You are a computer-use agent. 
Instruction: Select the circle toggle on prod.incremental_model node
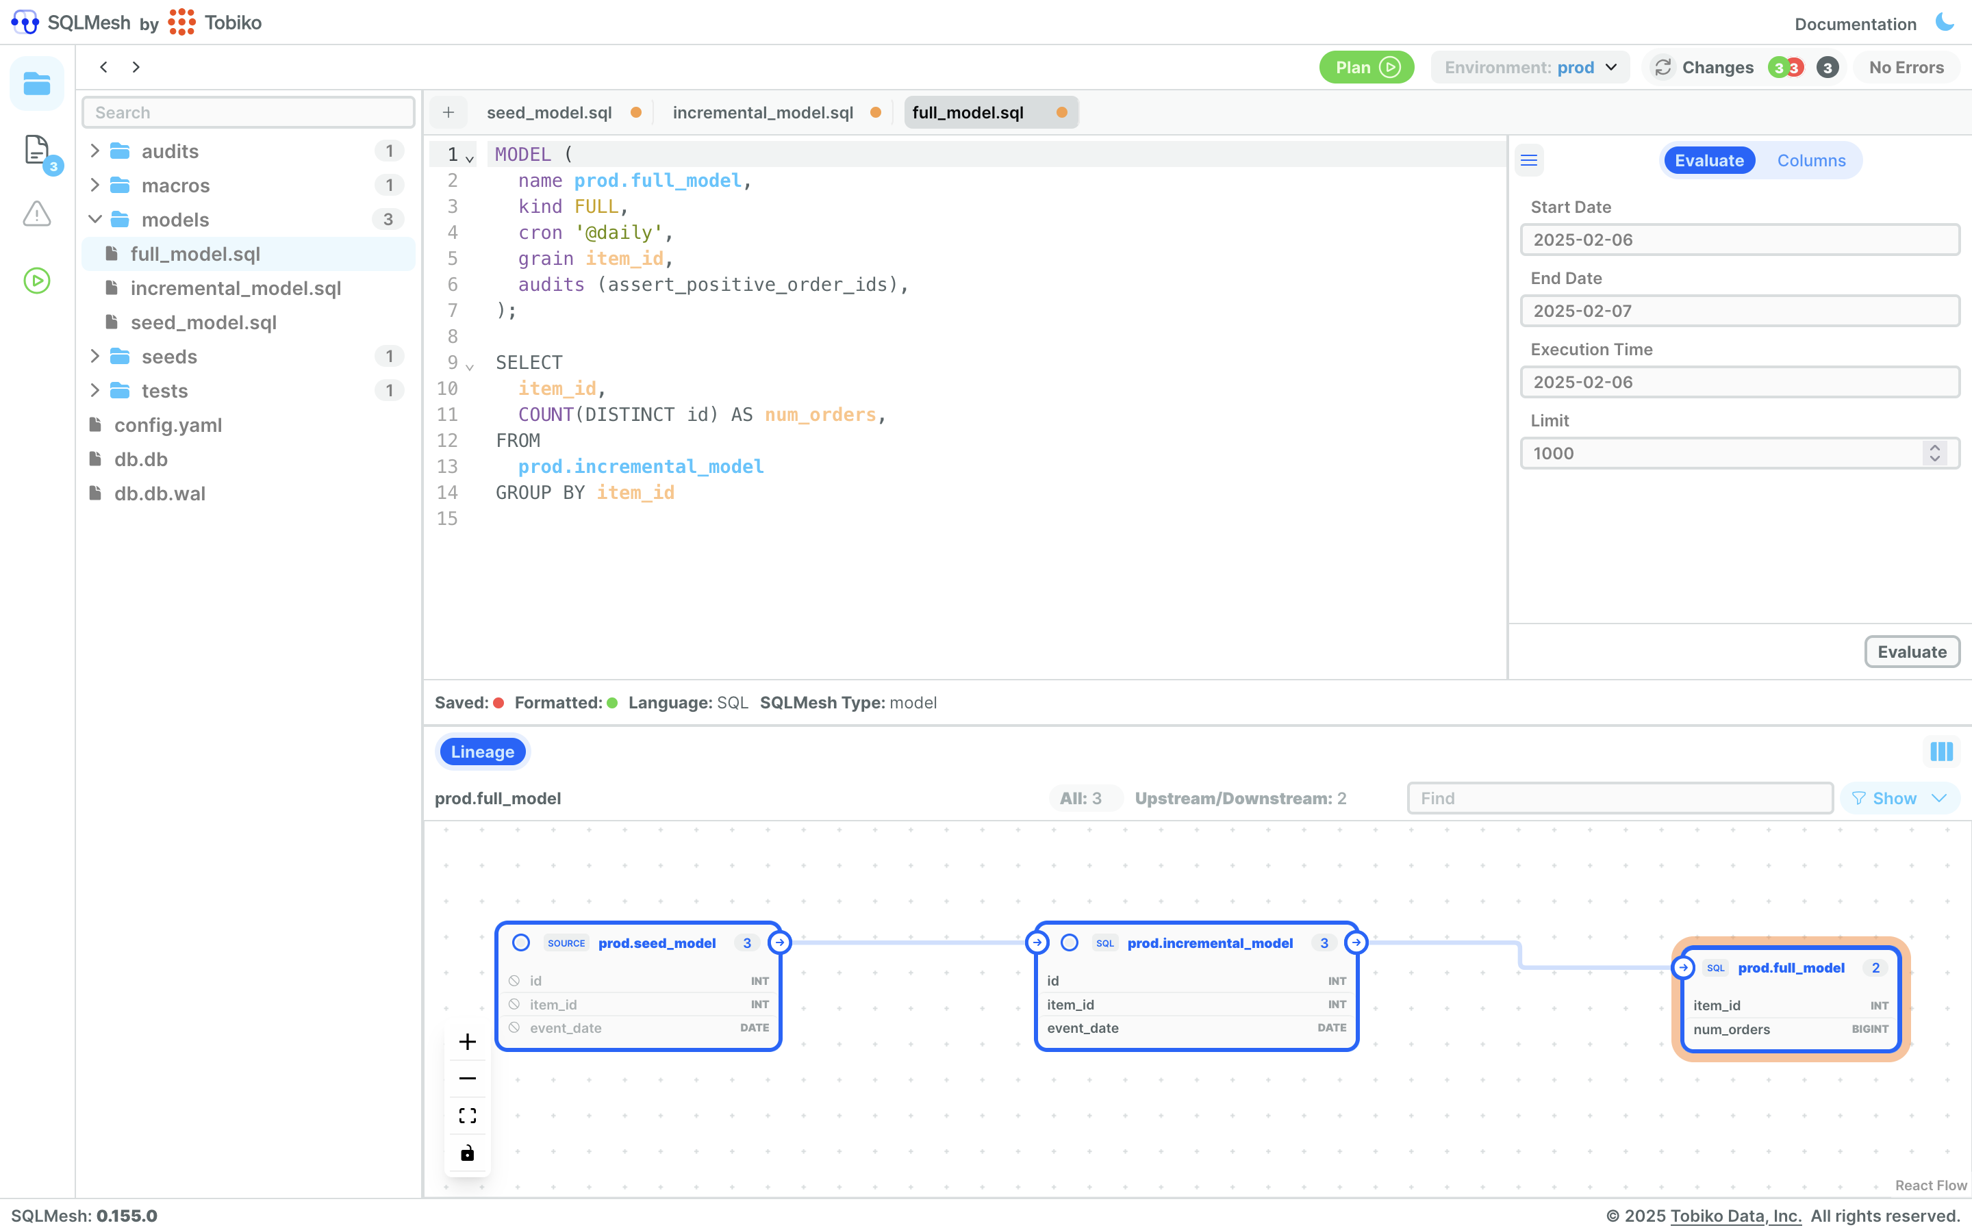coord(1069,942)
